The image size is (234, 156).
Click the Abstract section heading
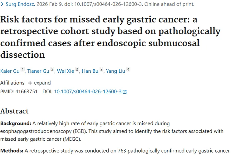tap(14, 111)
